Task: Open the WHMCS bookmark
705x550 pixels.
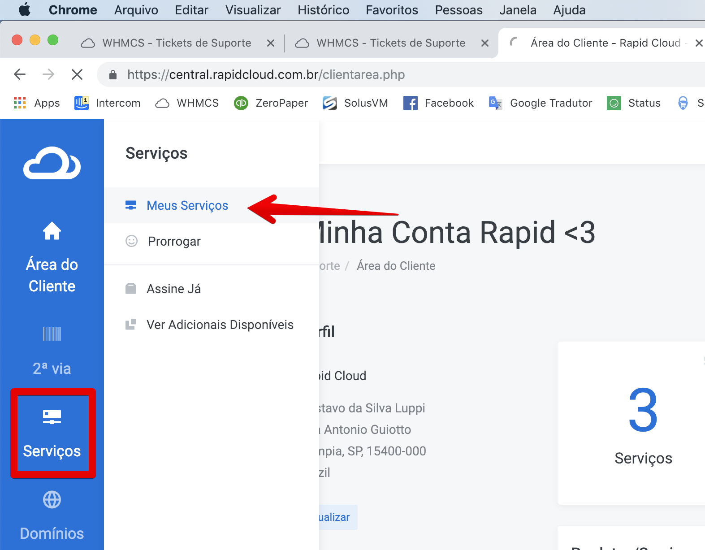Action: (x=187, y=103)
